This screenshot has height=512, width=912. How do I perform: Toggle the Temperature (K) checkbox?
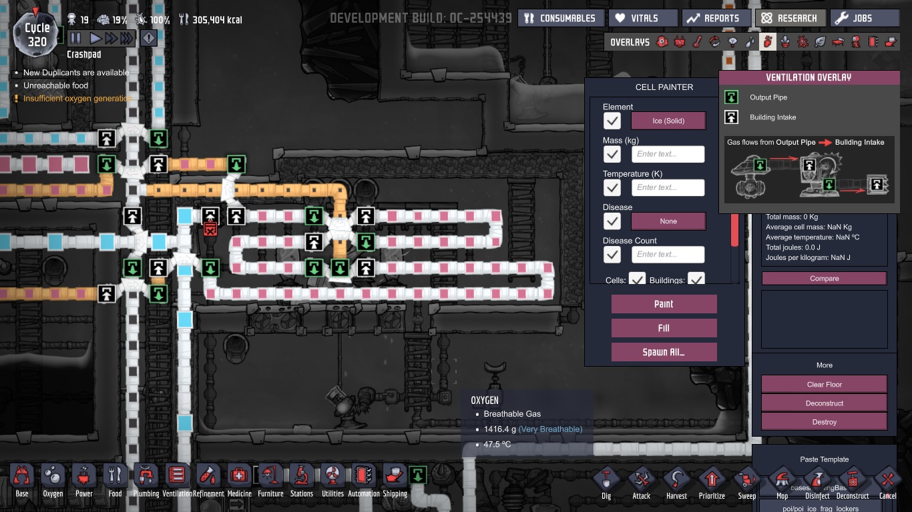(x=612, y=187)
